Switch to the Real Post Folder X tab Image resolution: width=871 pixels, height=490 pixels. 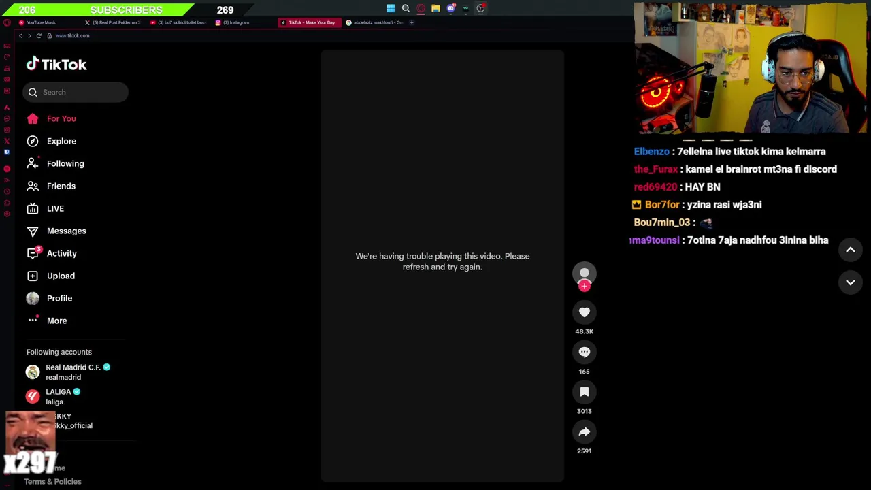114,22
